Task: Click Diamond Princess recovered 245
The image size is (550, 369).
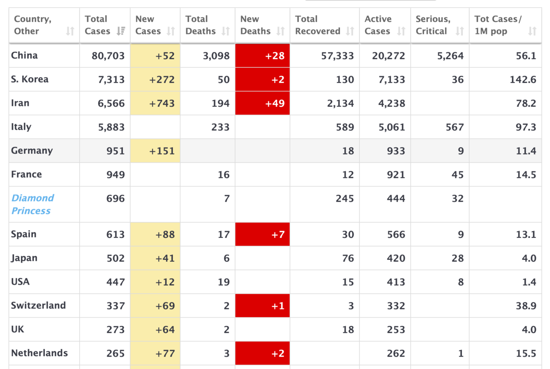Action: (345, 199)
